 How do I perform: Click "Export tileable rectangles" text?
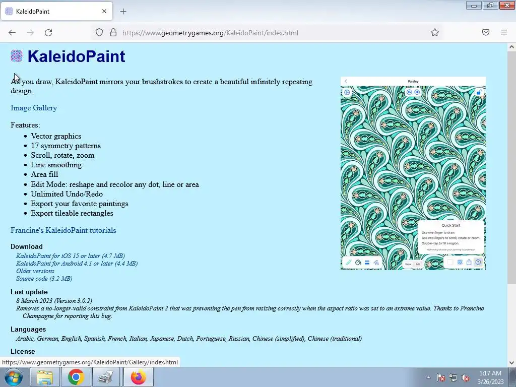(72, 213)
